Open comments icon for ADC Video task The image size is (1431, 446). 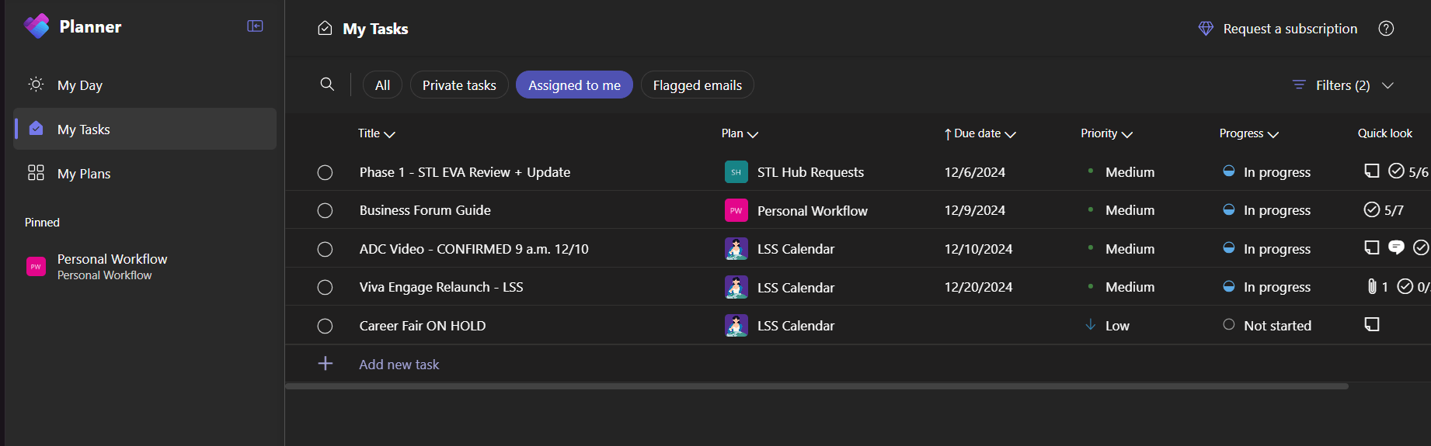[x=1396, y=247]
